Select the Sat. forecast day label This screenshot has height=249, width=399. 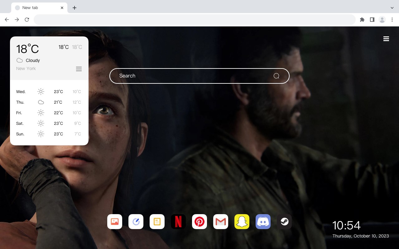point(20,124)
